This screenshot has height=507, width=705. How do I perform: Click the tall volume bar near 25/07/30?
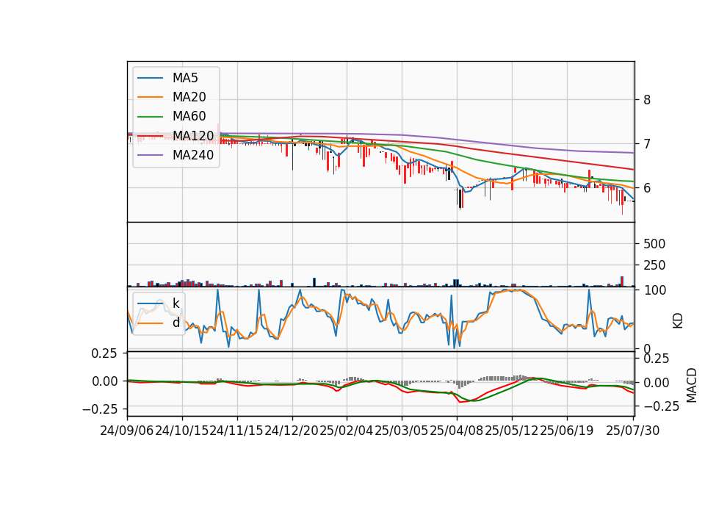point(622,281)
